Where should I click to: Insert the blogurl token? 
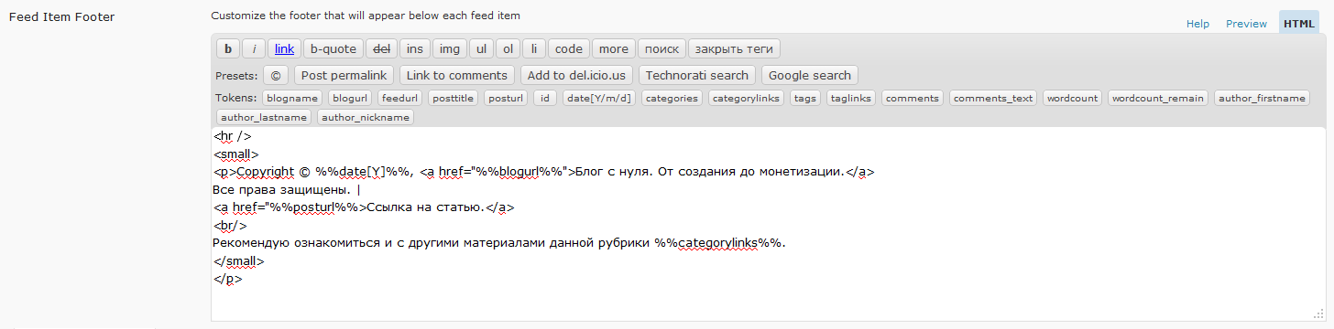pos(350,98)
